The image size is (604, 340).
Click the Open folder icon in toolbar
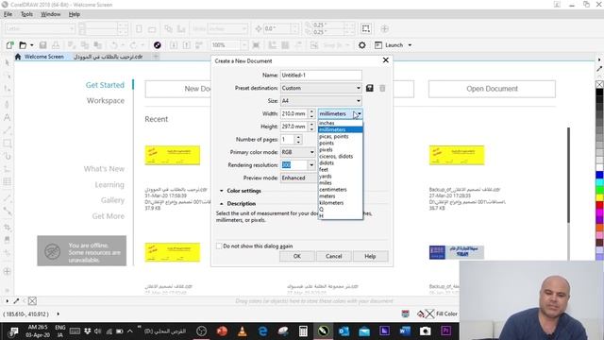tap(23, 45)
